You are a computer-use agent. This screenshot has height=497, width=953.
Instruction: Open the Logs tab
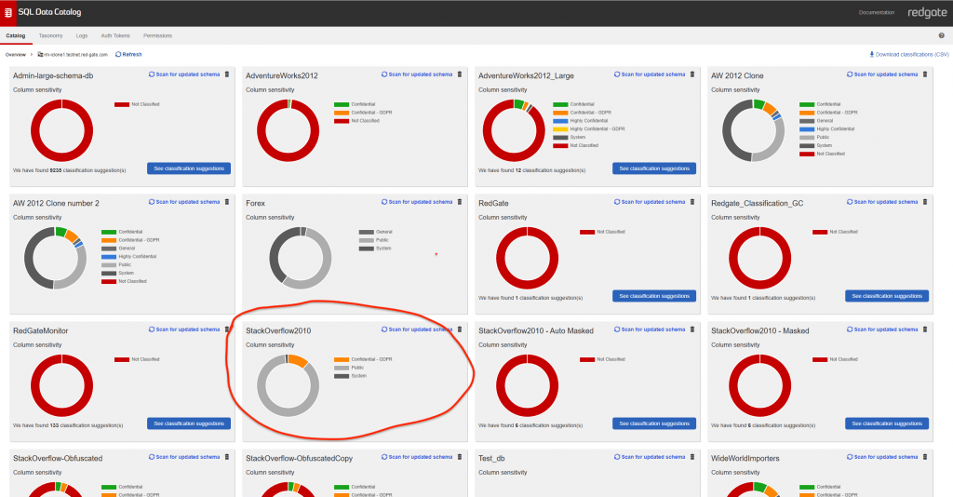point(82,36)
